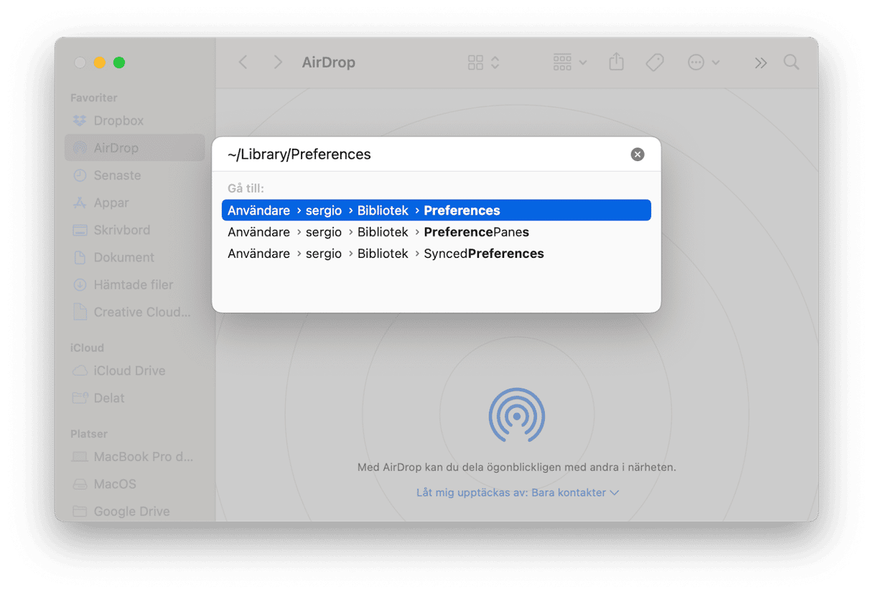This screenshot has width=873, height=594.
Task: Select the Bibliotek › Preferences suggestion
Action: click(x=436, y=210)
